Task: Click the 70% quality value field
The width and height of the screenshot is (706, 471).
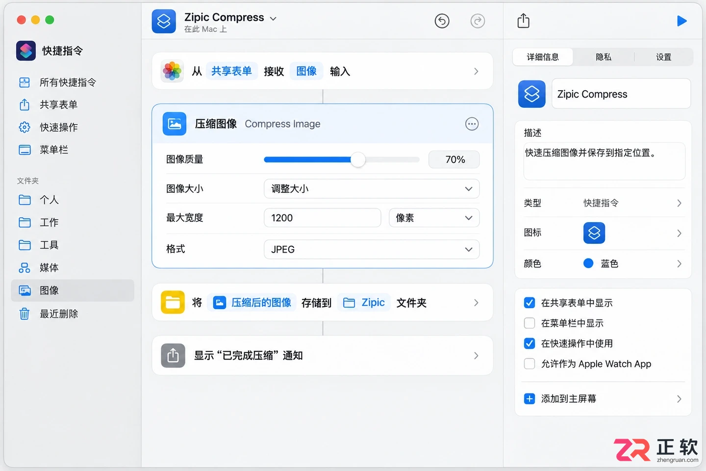Action: point(454,159)
